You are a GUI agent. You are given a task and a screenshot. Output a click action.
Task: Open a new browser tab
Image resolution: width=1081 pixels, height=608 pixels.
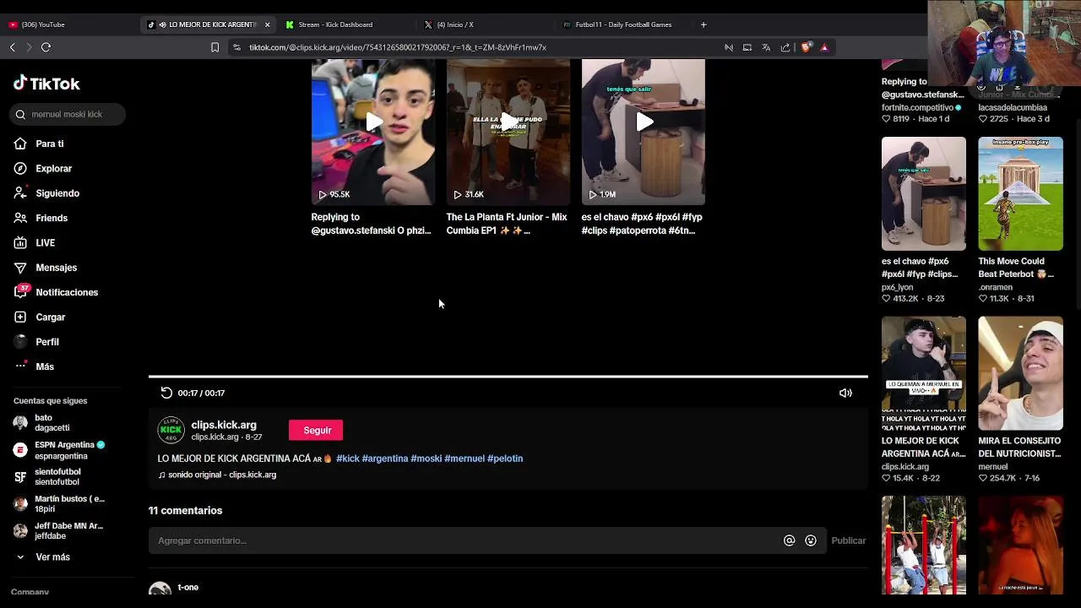703,24
